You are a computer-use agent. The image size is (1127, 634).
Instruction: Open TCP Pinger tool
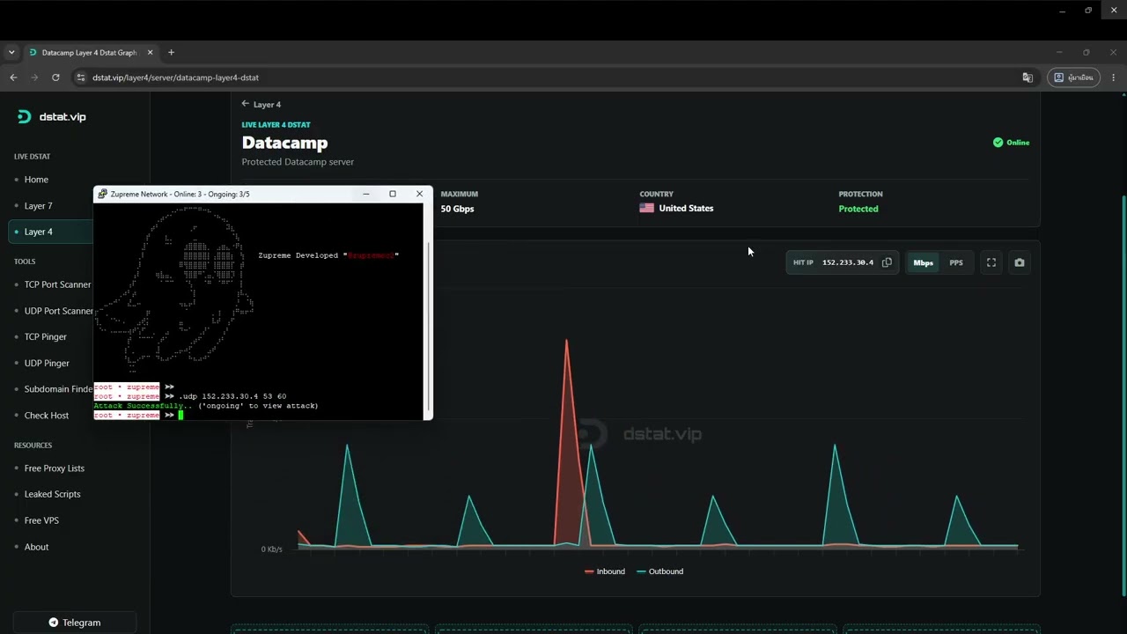[x=45, y=336]
